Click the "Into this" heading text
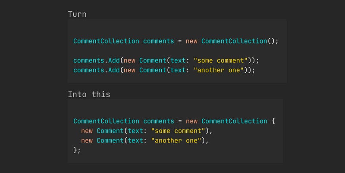The height and width of the screenshot is (173, 345). click(x=89, y=94)
